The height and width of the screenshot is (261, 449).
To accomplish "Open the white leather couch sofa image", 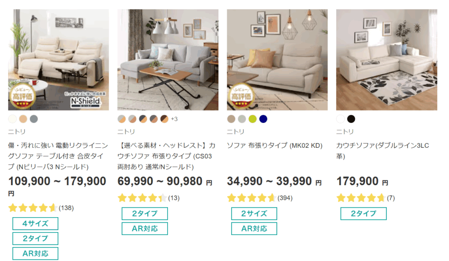I will click(386, 60).
